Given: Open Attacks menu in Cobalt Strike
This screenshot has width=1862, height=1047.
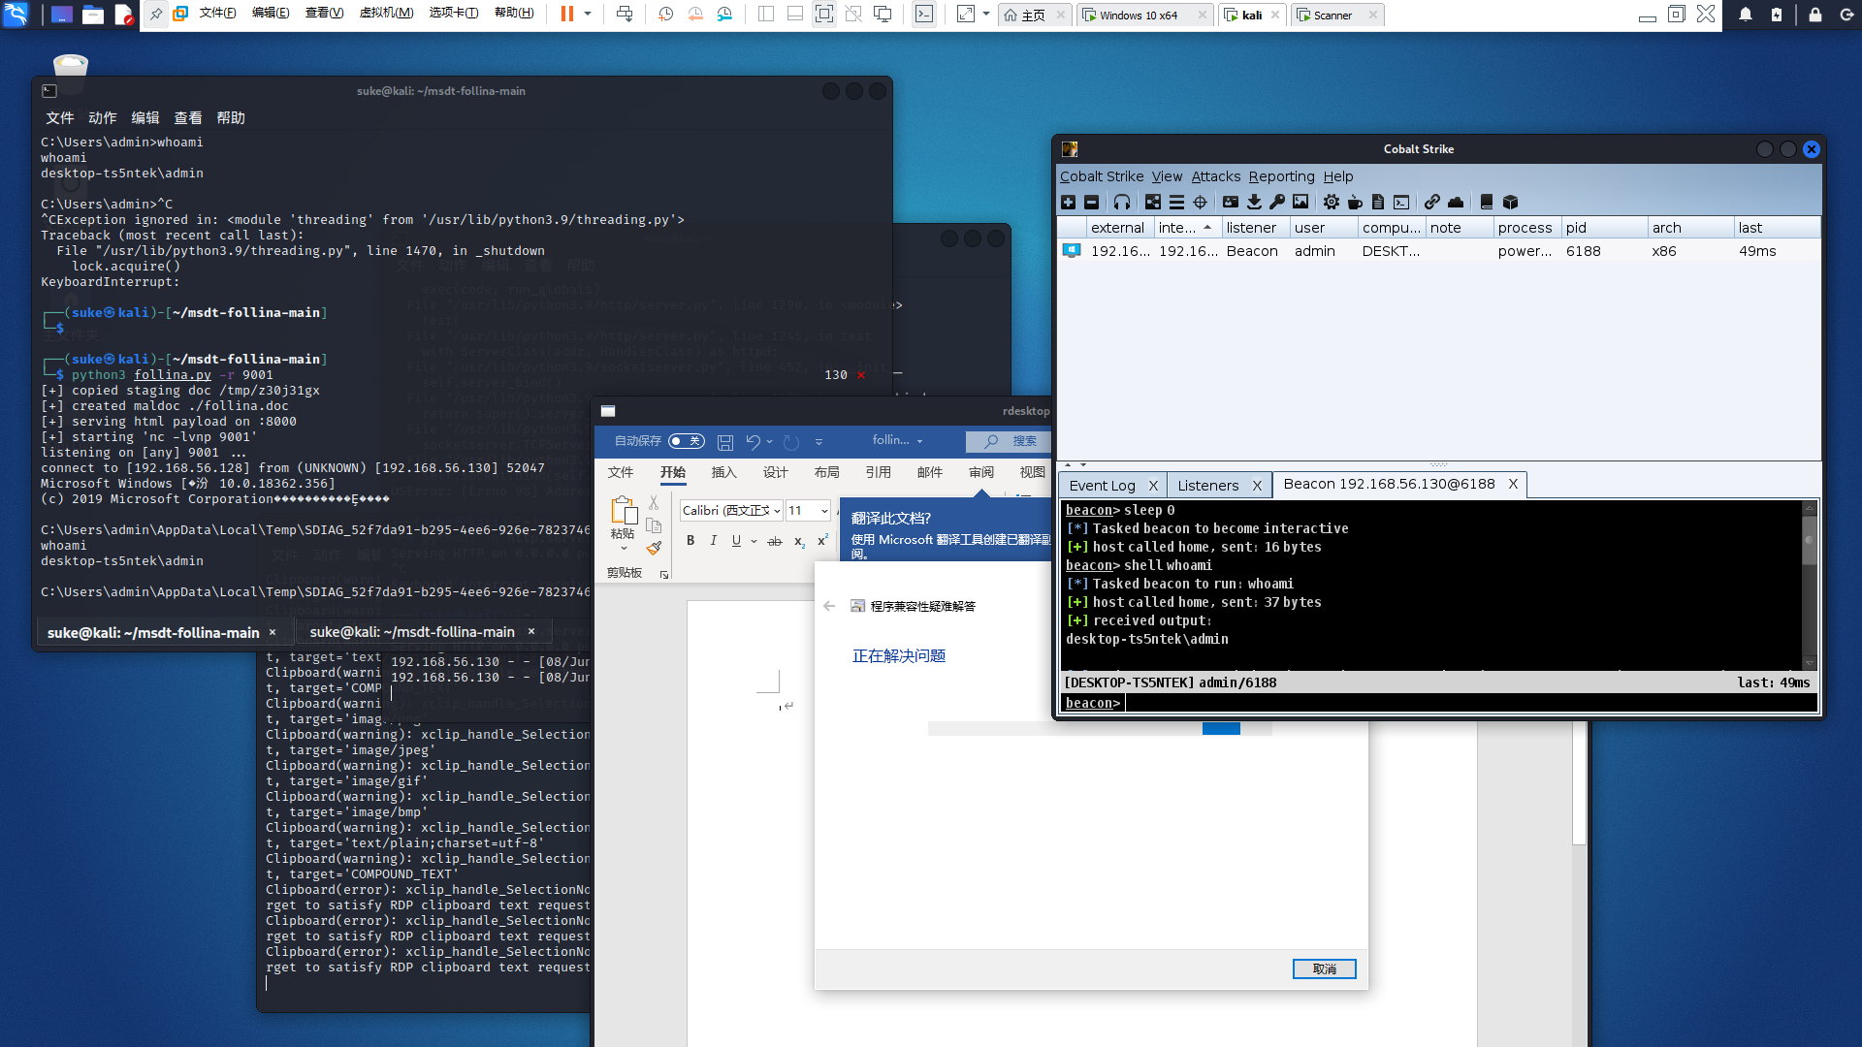Looking at the screenshot, I should 1216,176.
